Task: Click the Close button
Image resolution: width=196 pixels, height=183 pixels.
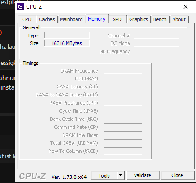Action: point(177,175)
